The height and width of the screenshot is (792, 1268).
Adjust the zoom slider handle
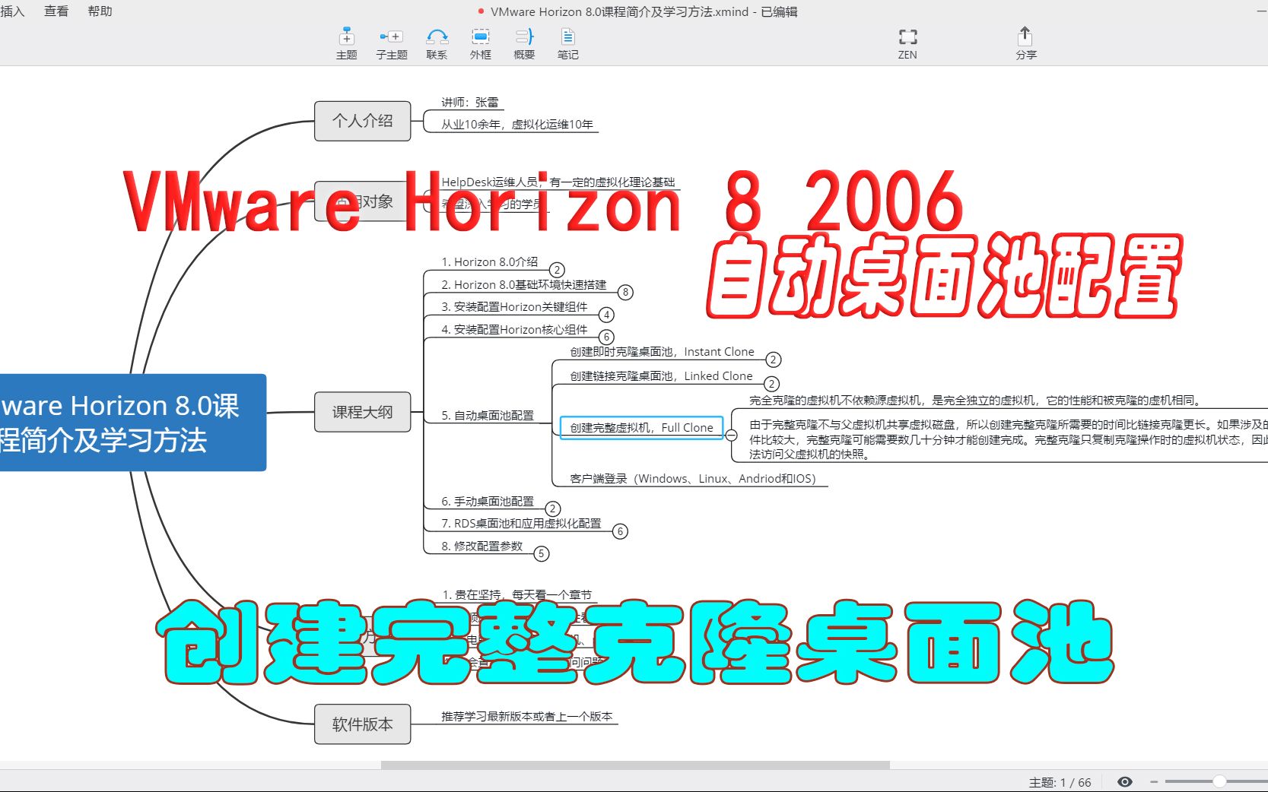point(1219,781)
